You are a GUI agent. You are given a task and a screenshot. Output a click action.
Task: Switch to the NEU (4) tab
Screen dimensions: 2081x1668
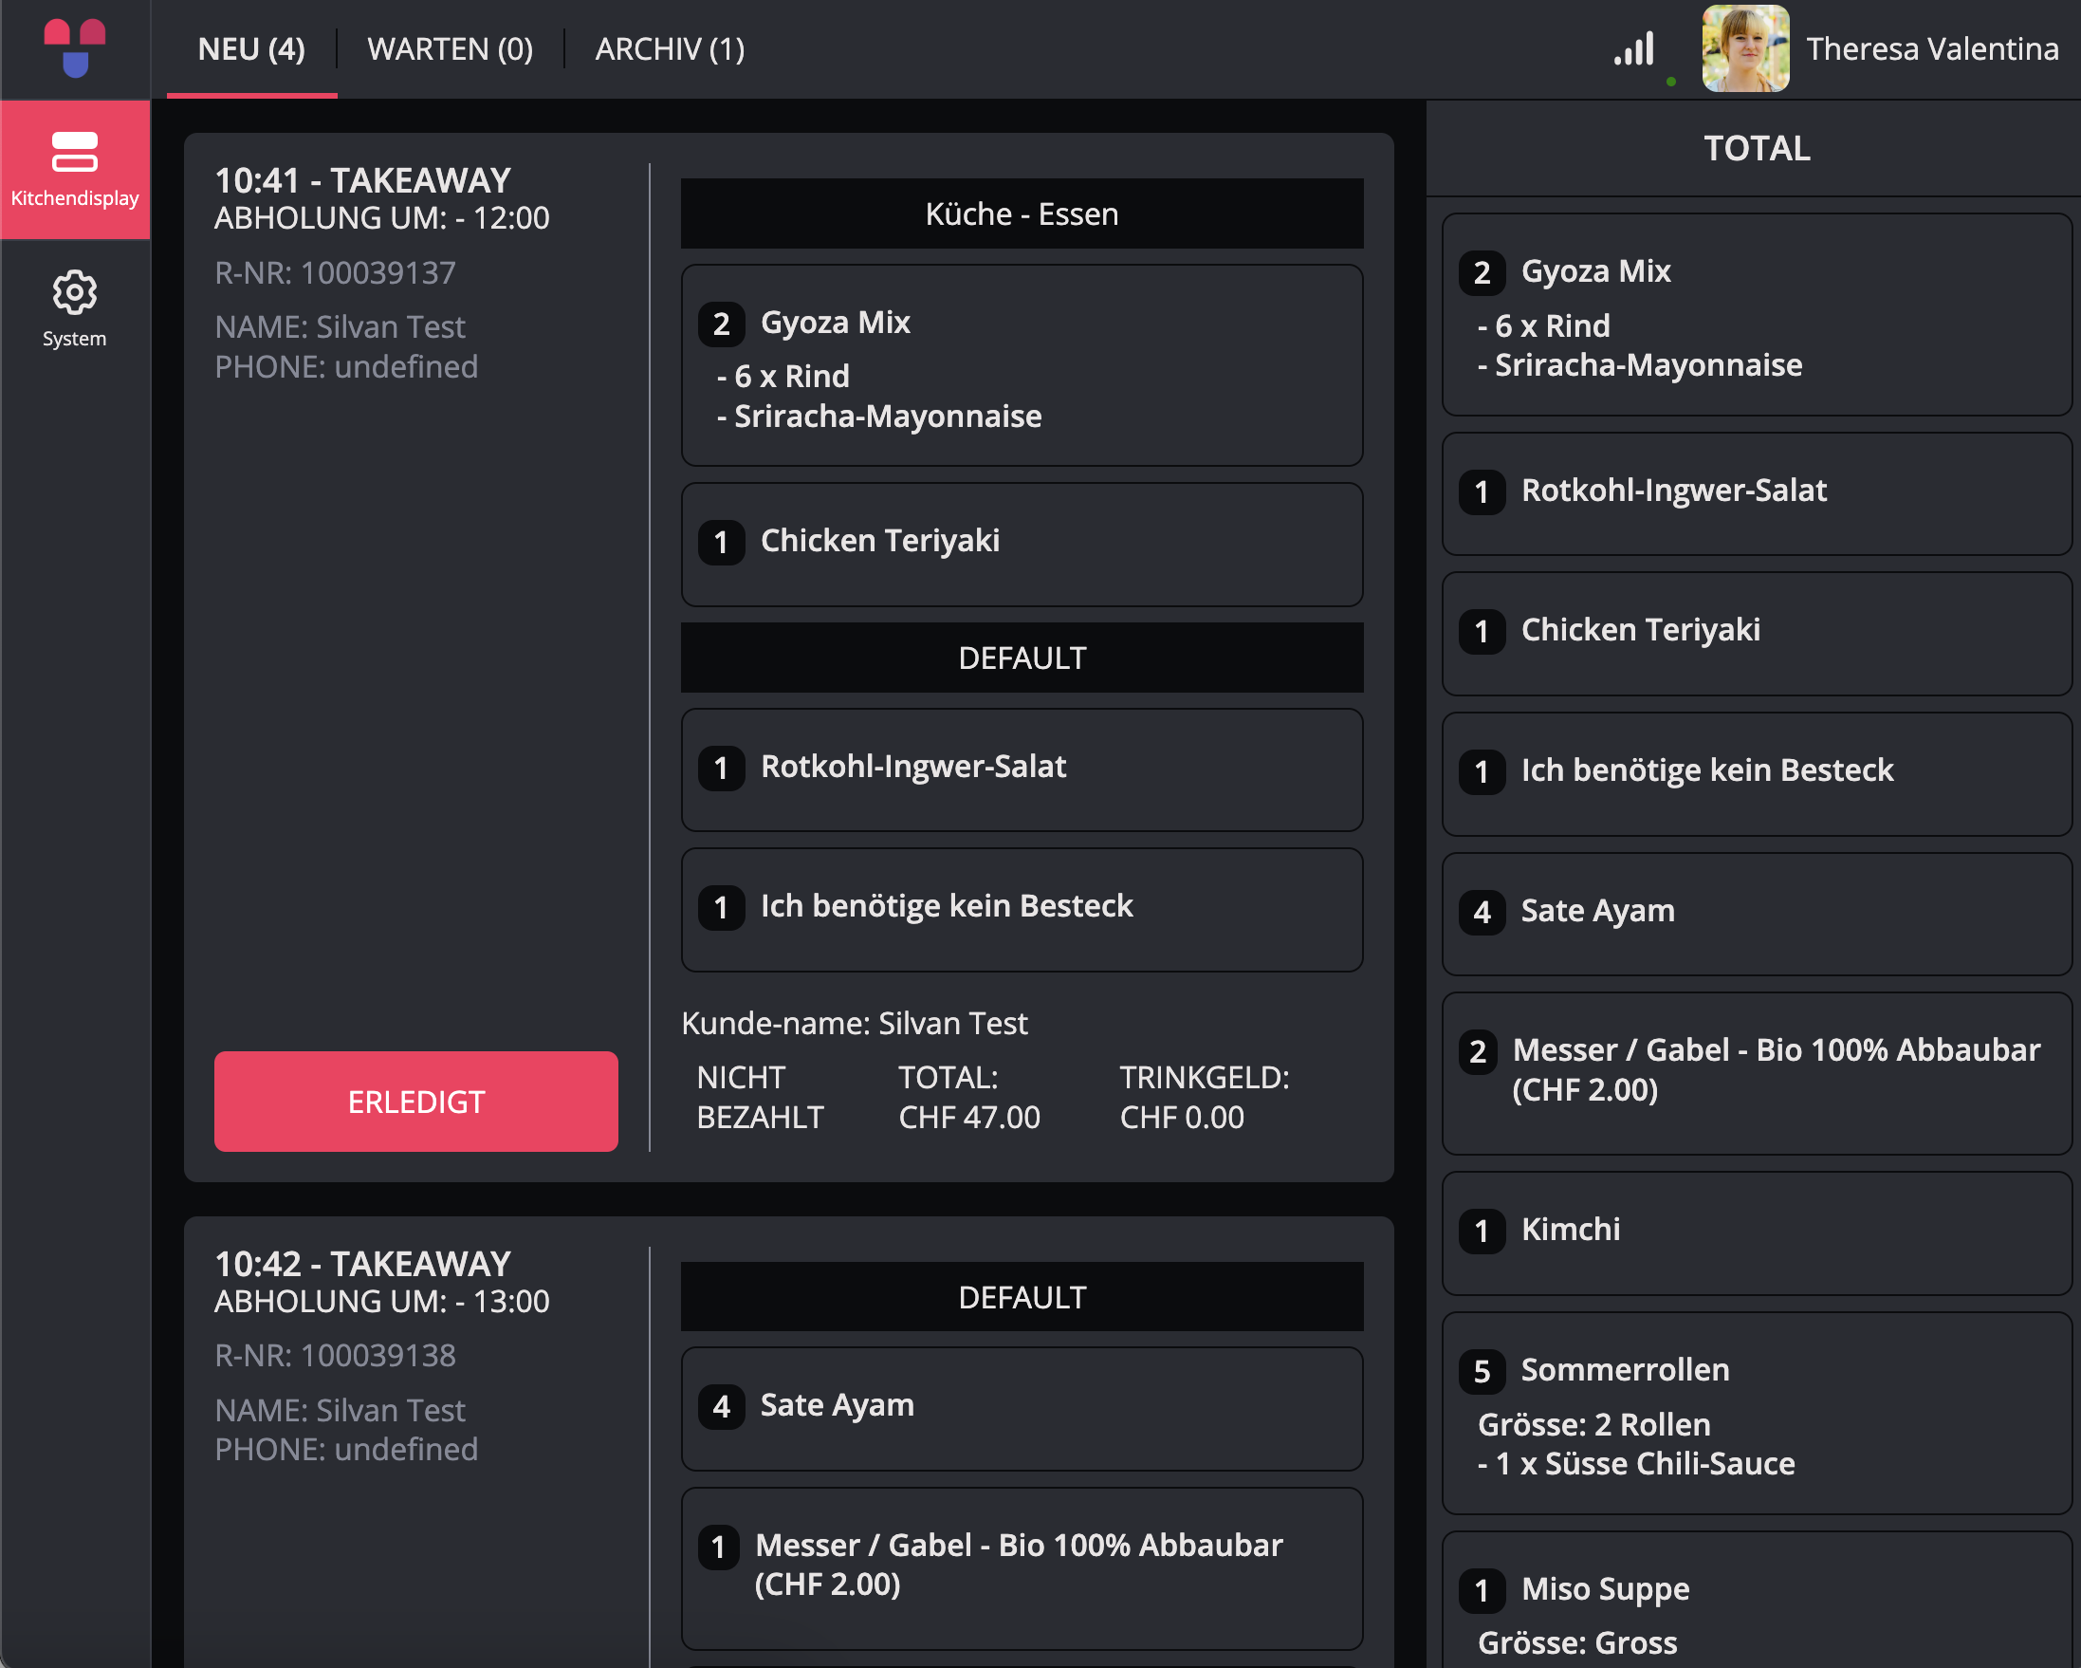pos(252,48)
